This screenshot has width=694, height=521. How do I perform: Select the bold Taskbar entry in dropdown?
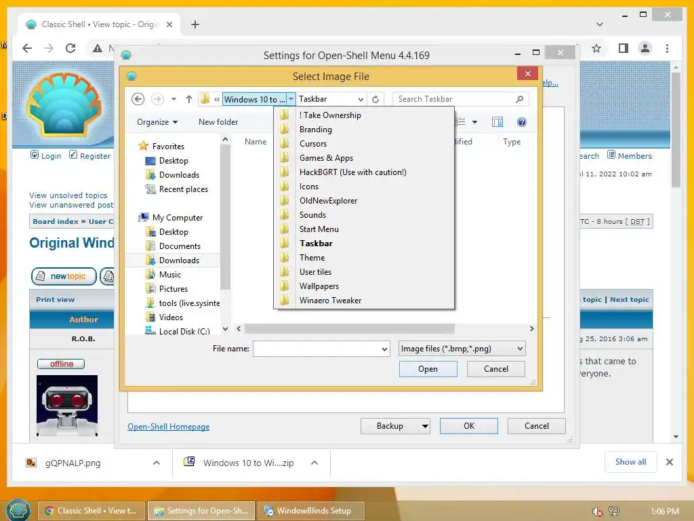(x=316, y=244)
